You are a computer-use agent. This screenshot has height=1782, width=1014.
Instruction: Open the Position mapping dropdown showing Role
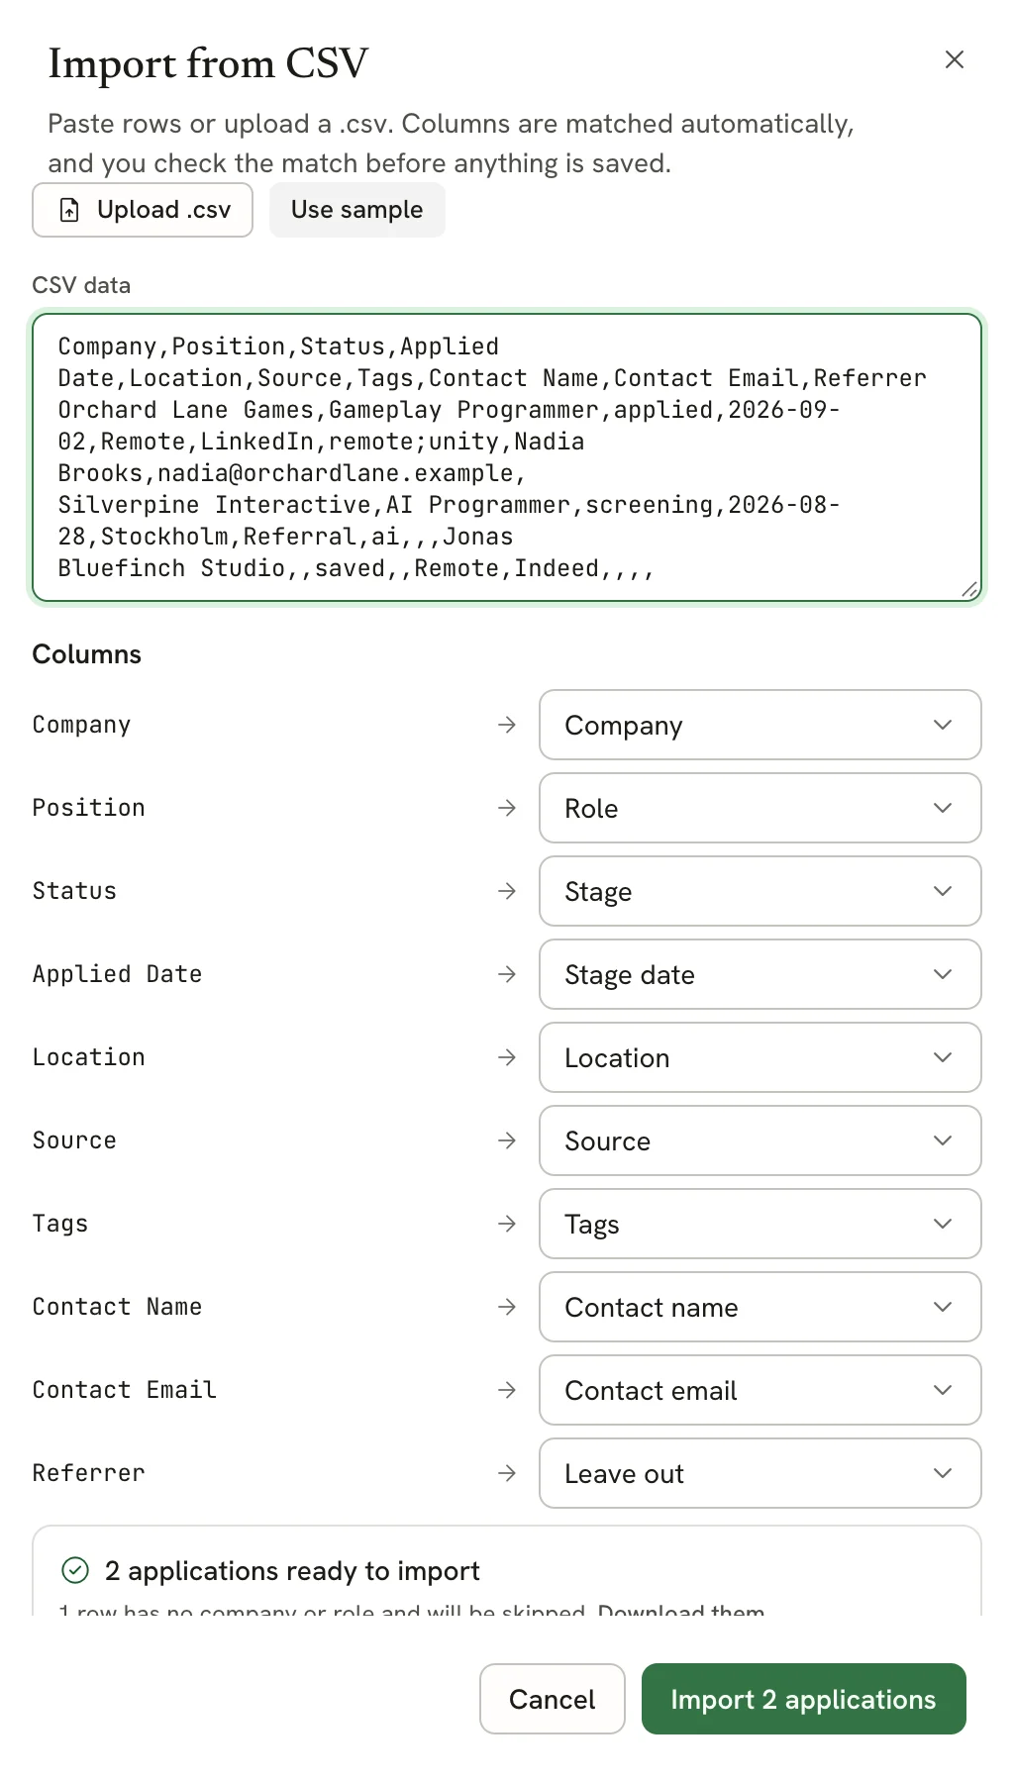[760, 808]
